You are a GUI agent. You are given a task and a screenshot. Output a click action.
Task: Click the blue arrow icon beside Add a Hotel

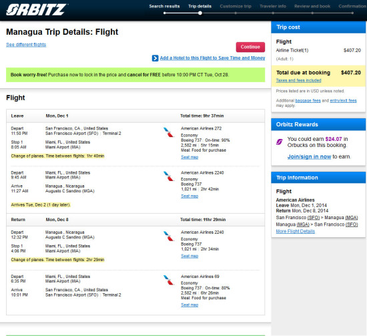coord(155,58)
